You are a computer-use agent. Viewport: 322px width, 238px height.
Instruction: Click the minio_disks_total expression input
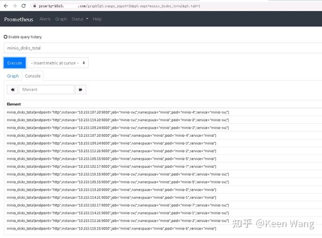click(163, 48)
